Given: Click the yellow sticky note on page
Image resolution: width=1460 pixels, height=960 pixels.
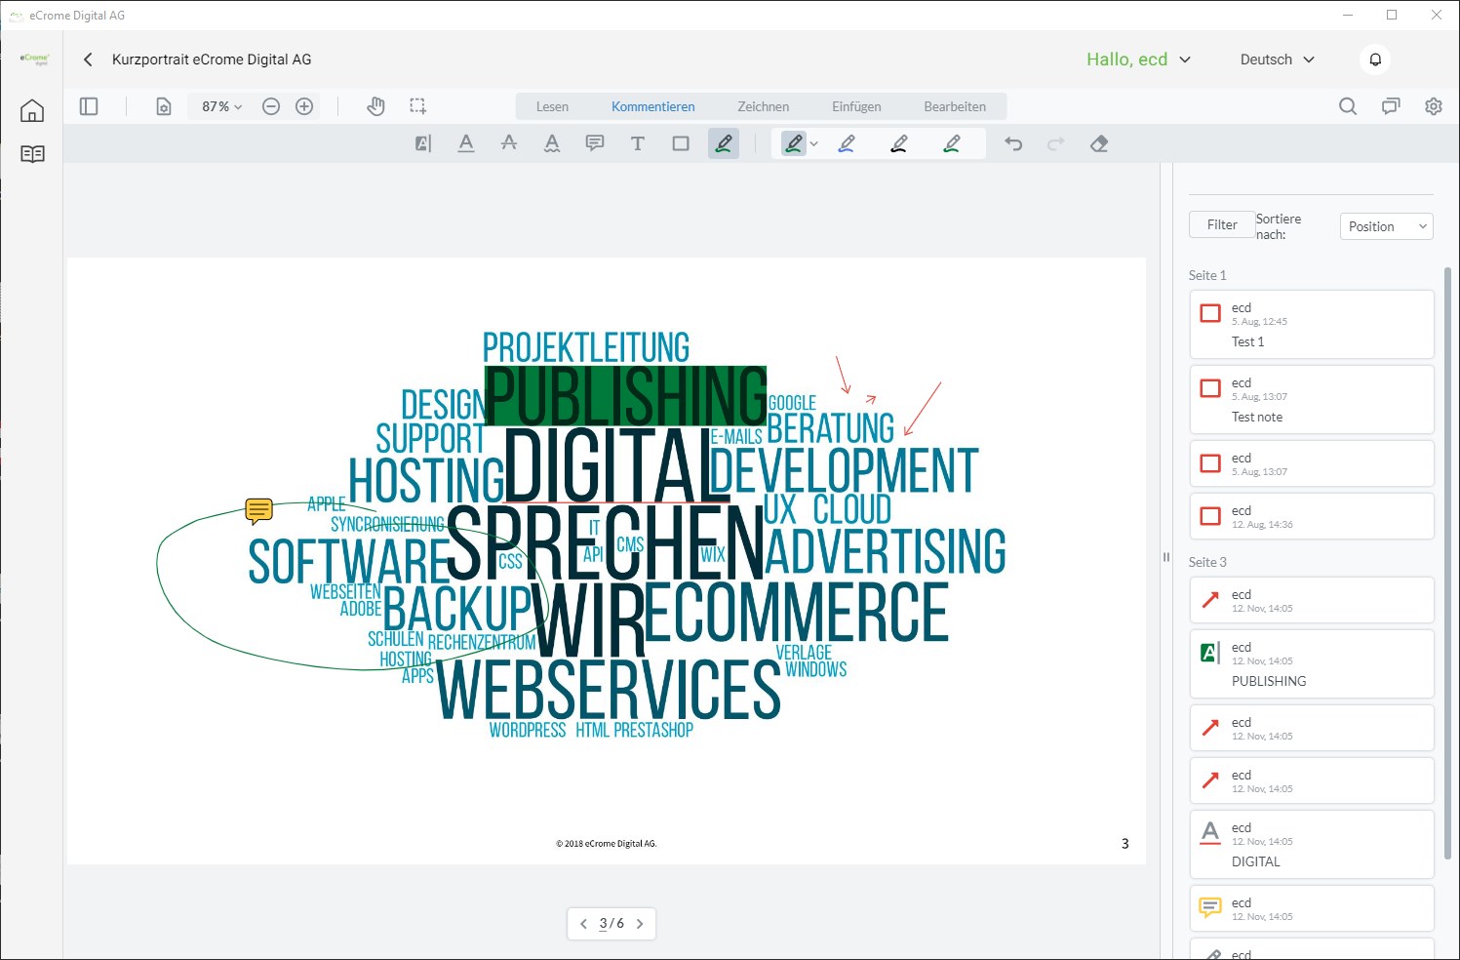Looking at the screenshot, I should (258, 511).
